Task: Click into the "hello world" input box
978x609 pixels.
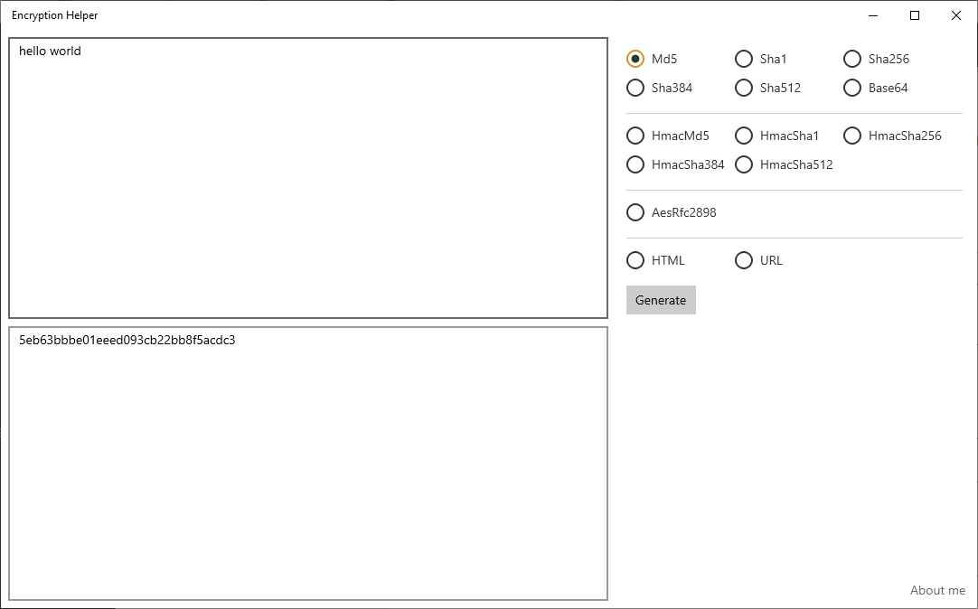Action: (307, 178)
